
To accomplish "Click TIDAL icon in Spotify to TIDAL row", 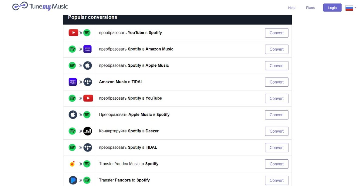I will point(88,147).
